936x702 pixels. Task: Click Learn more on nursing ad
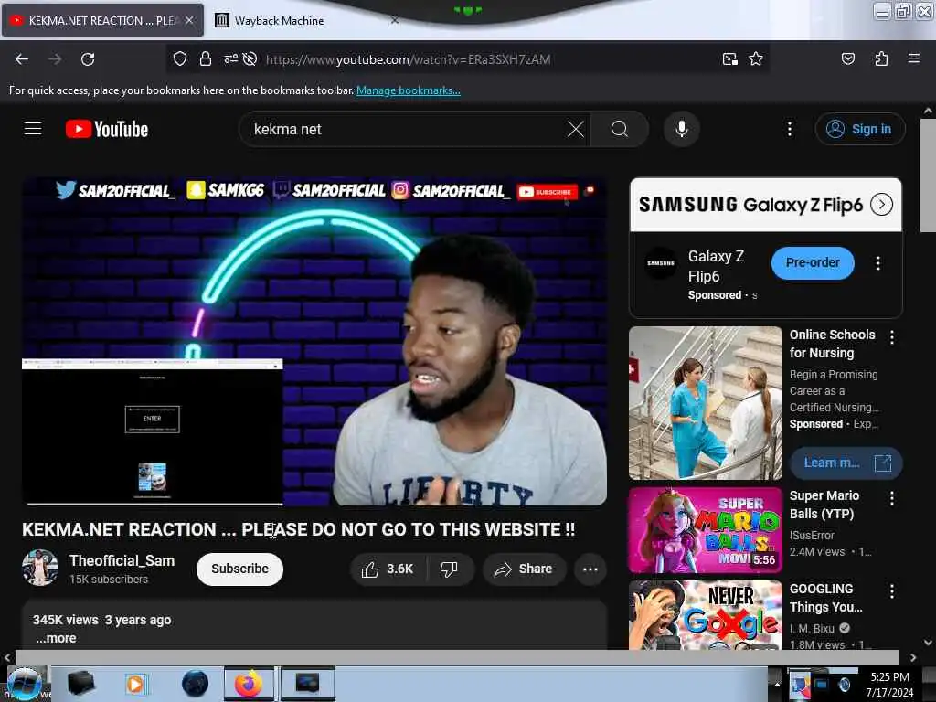tap(846, 463)
